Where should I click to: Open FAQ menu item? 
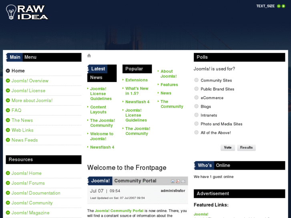point(16,110)
